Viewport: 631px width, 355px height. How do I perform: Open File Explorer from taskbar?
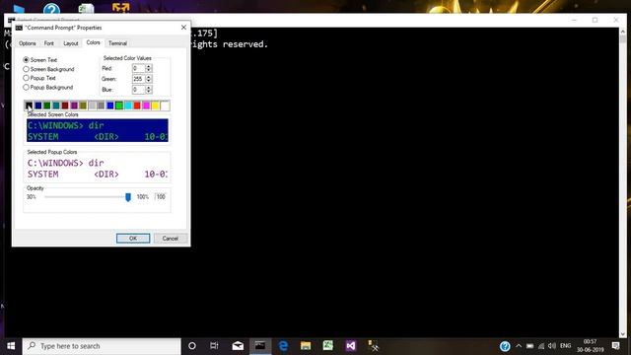click(306, 346)
